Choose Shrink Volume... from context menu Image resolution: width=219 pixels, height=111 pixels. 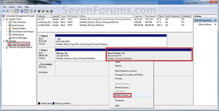tap(122, 88)
